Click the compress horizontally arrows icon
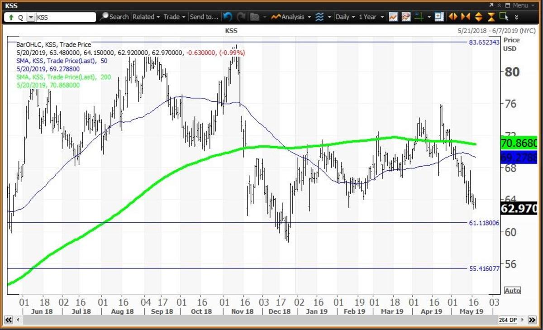This screenshot has height=330, width=543. pos(465,17)
